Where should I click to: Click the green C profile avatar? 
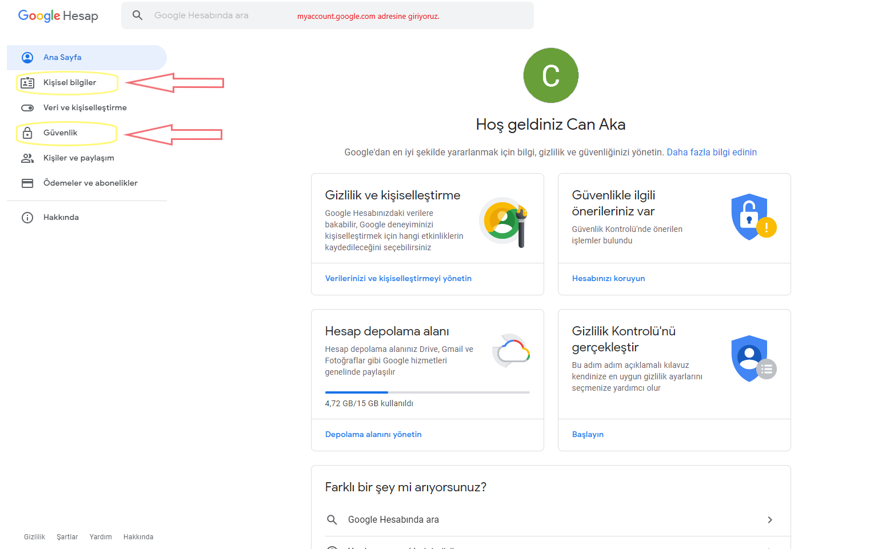[x=550, y=75]
